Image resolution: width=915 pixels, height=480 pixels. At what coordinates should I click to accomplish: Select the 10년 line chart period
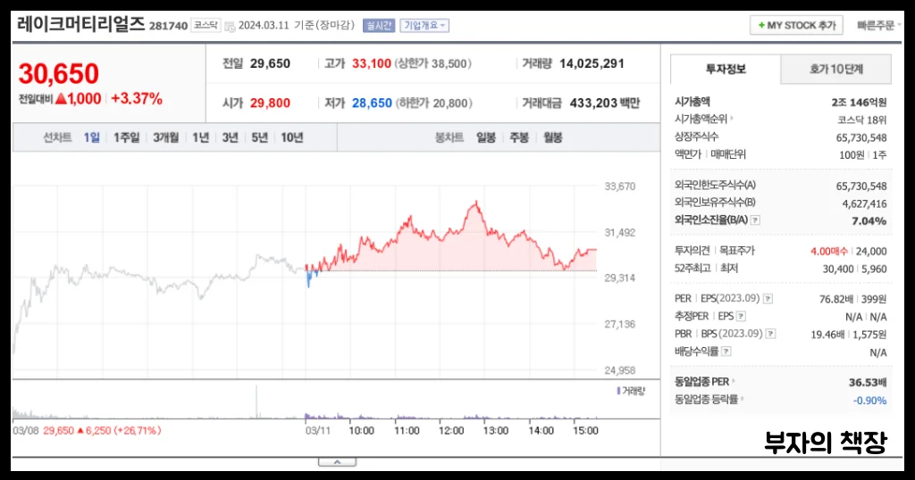(x=292, y=137)
